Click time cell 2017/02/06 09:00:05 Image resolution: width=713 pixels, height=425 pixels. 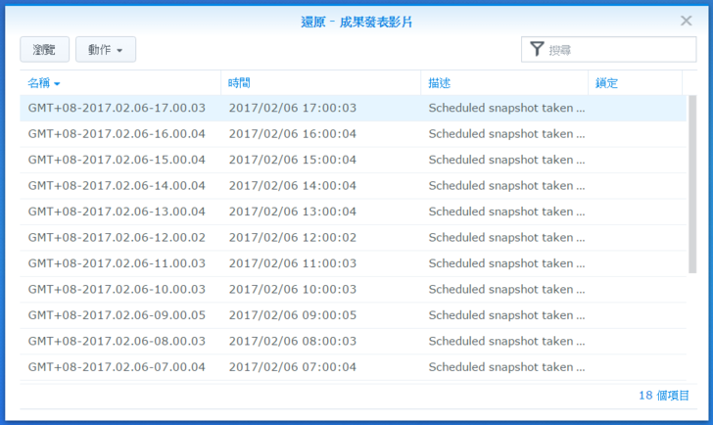pos(293,315)
